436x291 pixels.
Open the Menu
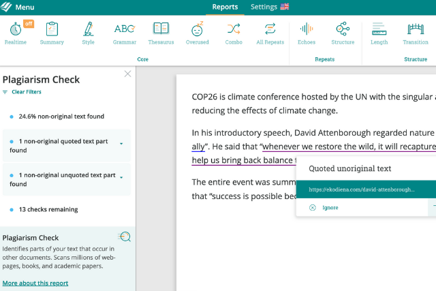coord(25,7)
